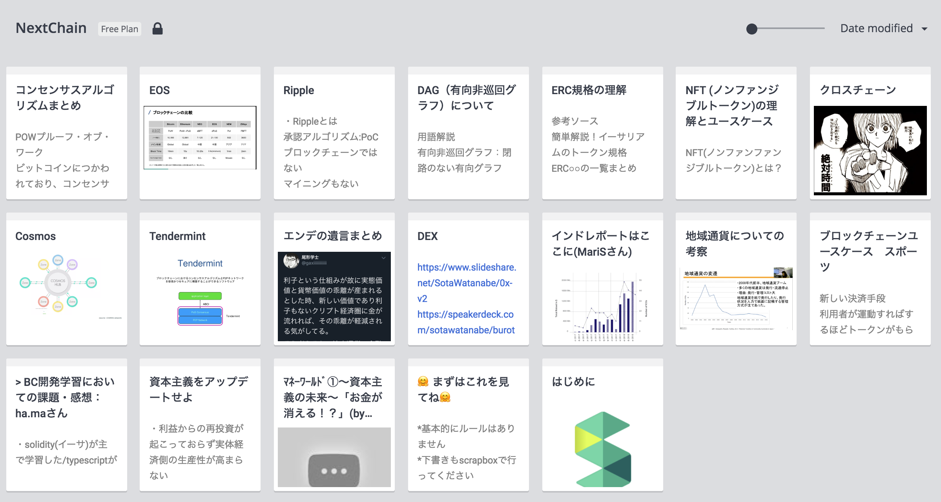
Task: Click the green Scrapbox logo in はじめに
Action: (x=602, y=449)
